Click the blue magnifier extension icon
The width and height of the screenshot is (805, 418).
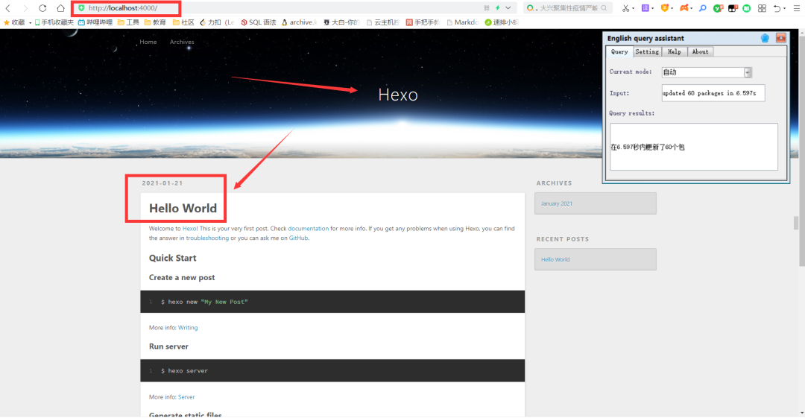(703, 8)
